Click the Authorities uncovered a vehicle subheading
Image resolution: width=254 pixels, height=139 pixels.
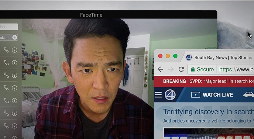tap(208, 121)
